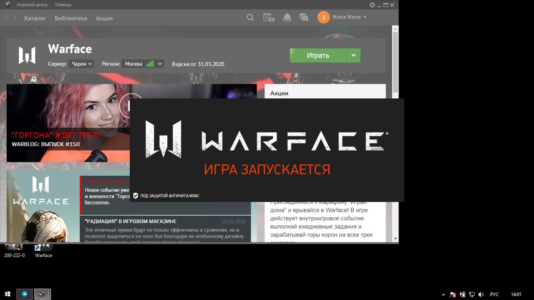
Task: Click the game center logo icon in title bar
Action: (x=8, y=5)
